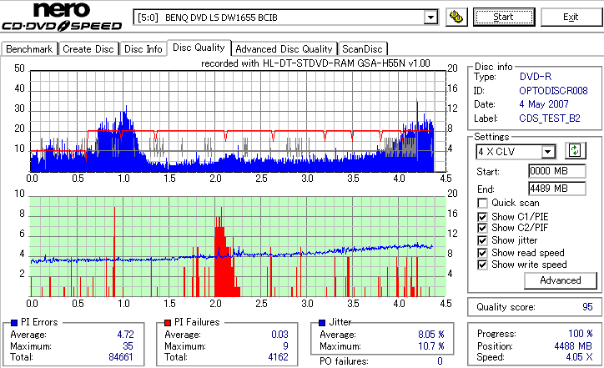The image size is (604, 368).
Task: Click PI Errors average 4.72
Action: [126, 335]
